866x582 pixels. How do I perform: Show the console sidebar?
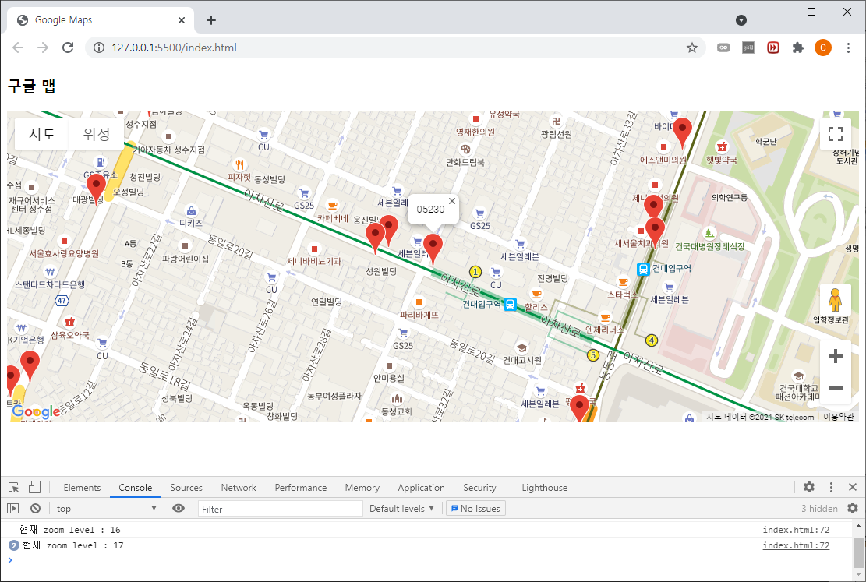(x=13, y=508)
